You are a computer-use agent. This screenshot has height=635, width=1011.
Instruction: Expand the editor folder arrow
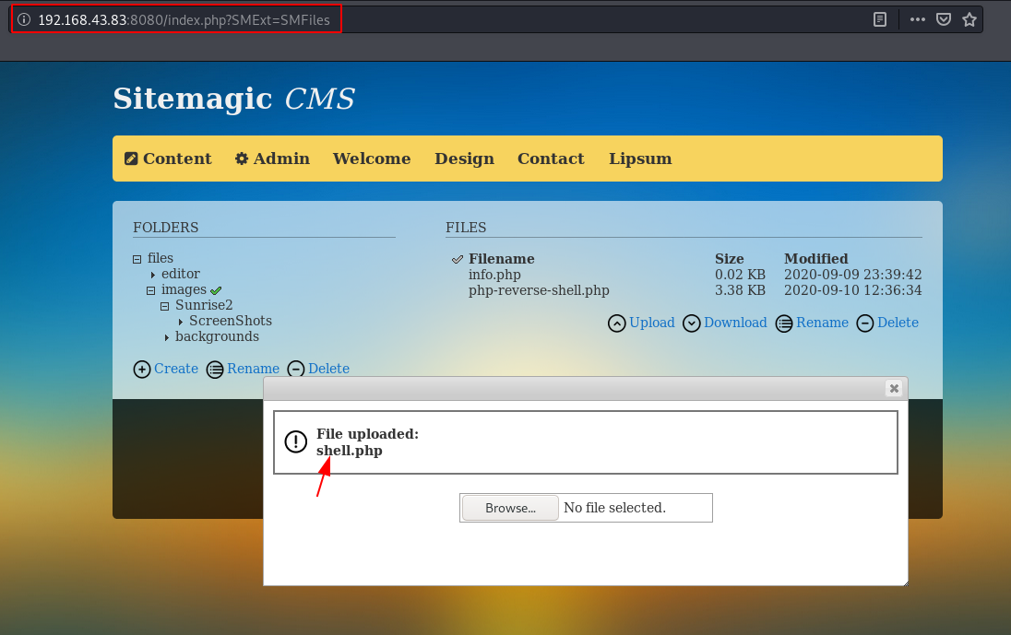[153, 275]
